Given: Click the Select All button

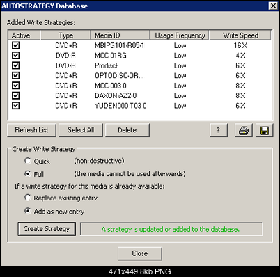Looking at the screenshot, I should tap(81, 130).
